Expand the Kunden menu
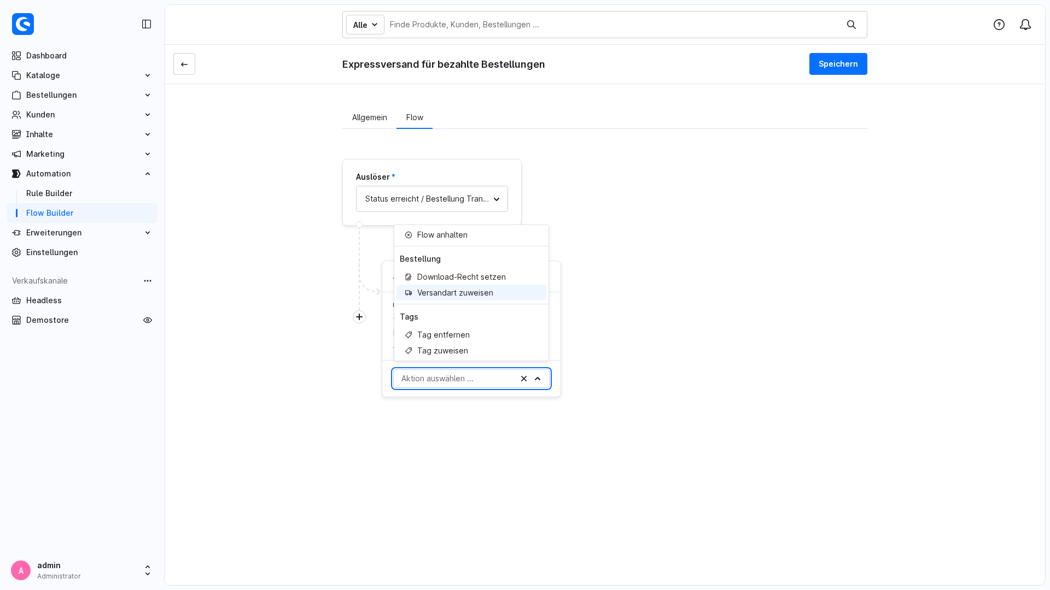This screenshot has height=590, width=1050. [148, 115]
